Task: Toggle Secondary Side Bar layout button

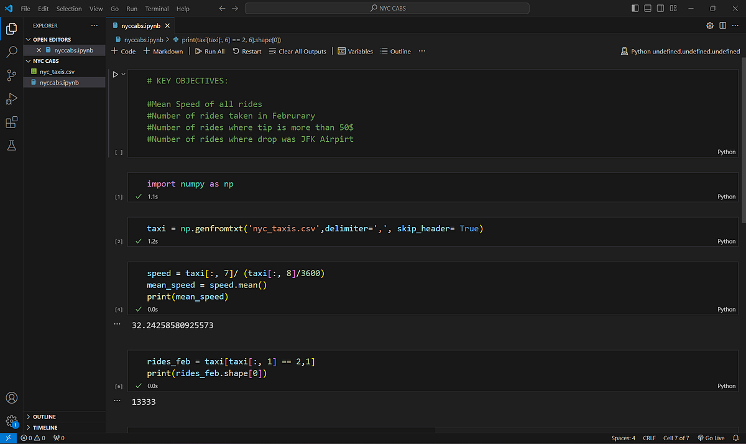Action: tap(661, 9)
